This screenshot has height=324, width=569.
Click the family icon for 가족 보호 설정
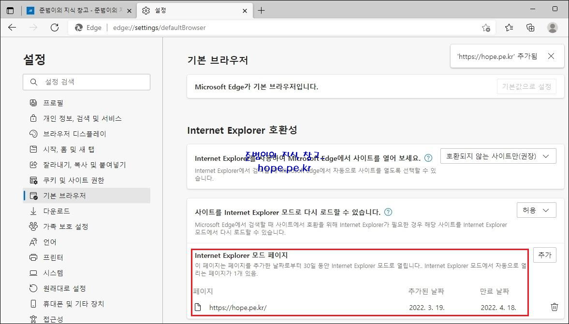33,226
